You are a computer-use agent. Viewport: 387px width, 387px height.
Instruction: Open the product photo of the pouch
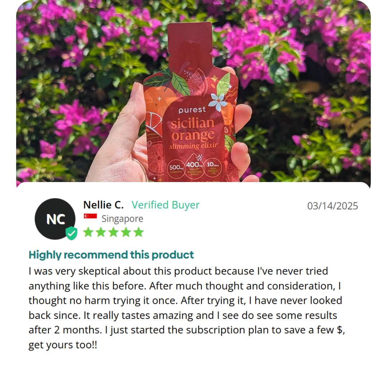click(193, 91)
